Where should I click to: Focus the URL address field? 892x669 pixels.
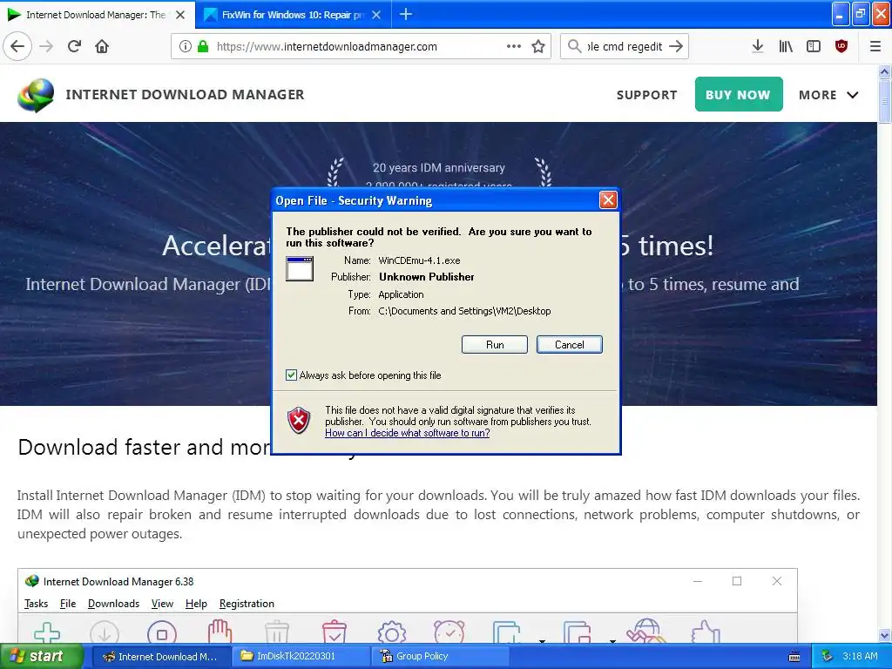click(361, 46)
